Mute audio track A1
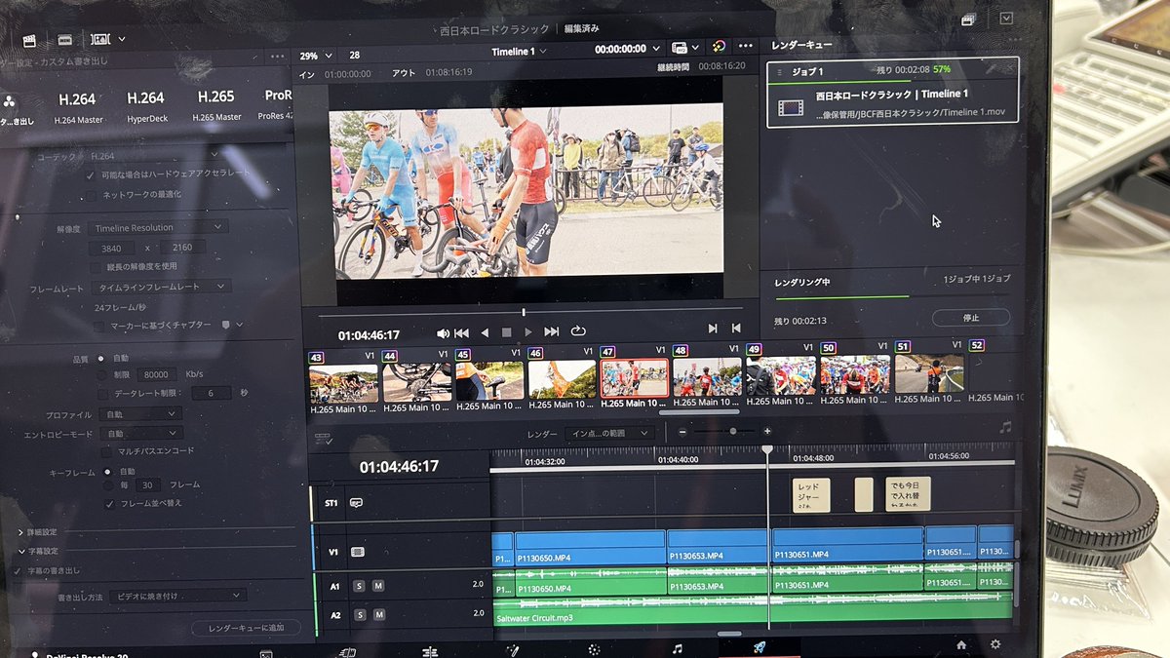This screenshot has height=658, width=1170. click(x=378, y=586)
